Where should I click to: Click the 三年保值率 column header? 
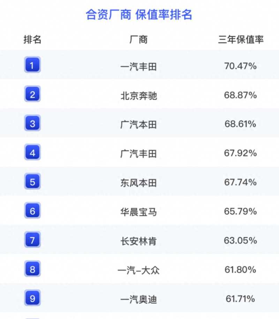click(241, 39)
